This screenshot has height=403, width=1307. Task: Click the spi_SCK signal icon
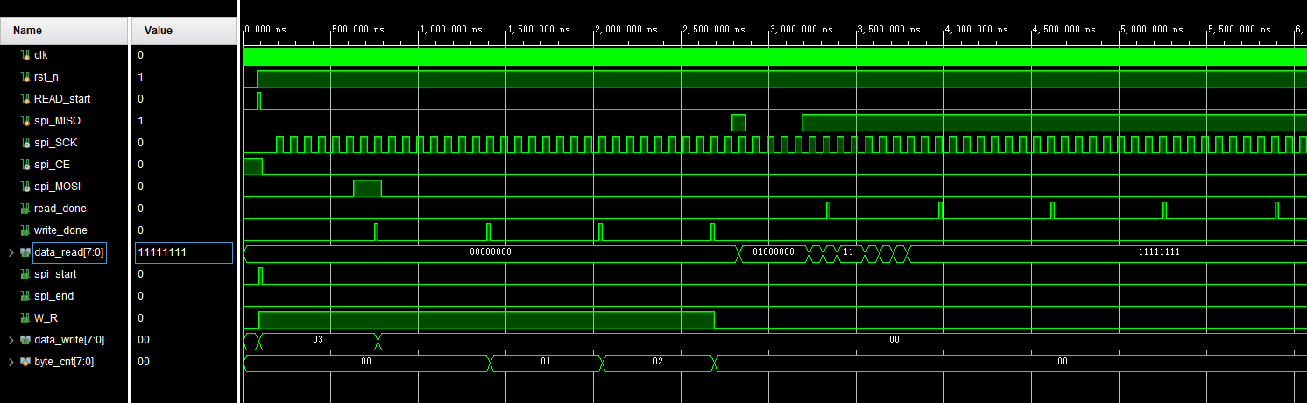click(25, 143)
